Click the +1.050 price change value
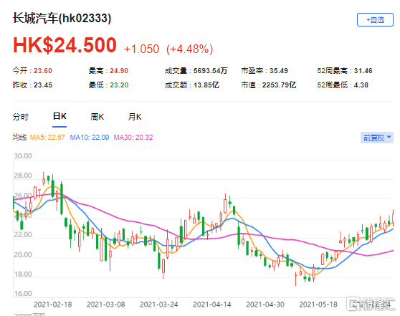400x316 pixels. (x=141, y=49)
